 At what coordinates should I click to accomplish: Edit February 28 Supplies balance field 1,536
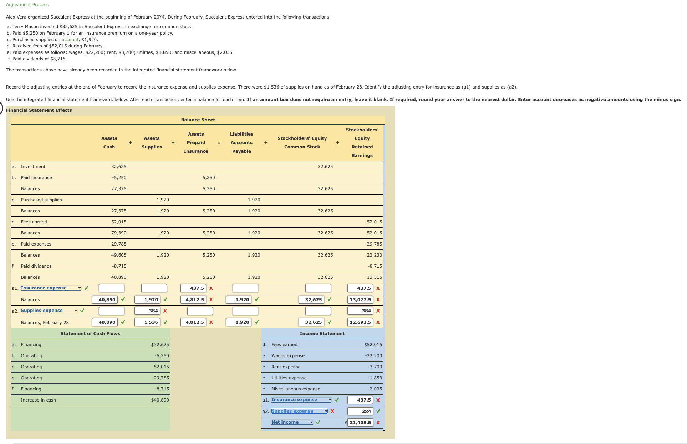147,322
